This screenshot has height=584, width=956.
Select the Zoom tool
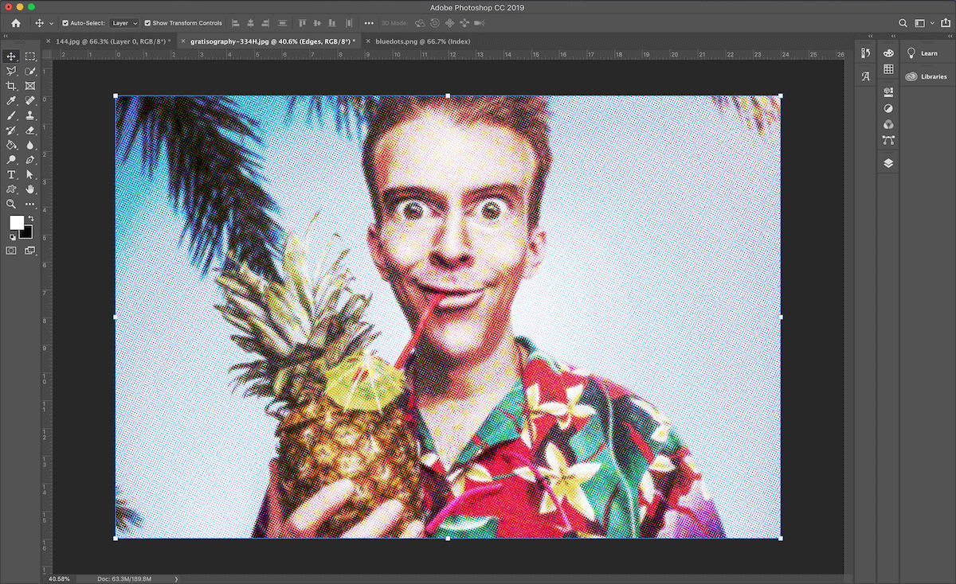tap(11, 204)
